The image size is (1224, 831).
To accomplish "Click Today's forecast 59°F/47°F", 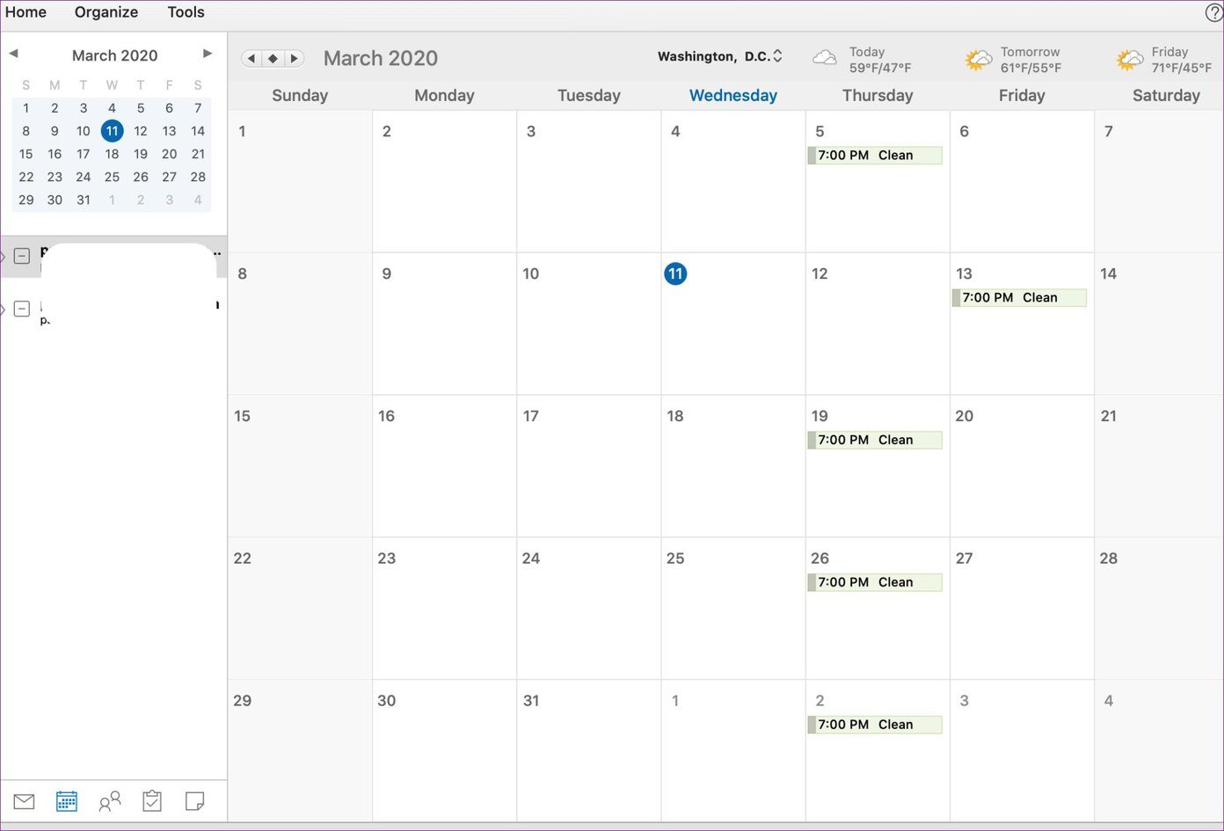I will 880,68.
